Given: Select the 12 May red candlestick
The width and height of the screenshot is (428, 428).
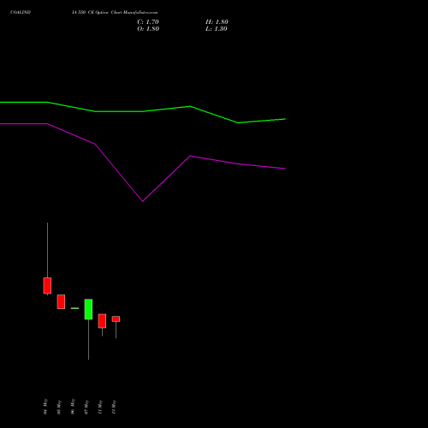Looking at the screenshot, I should coord(116,318).
